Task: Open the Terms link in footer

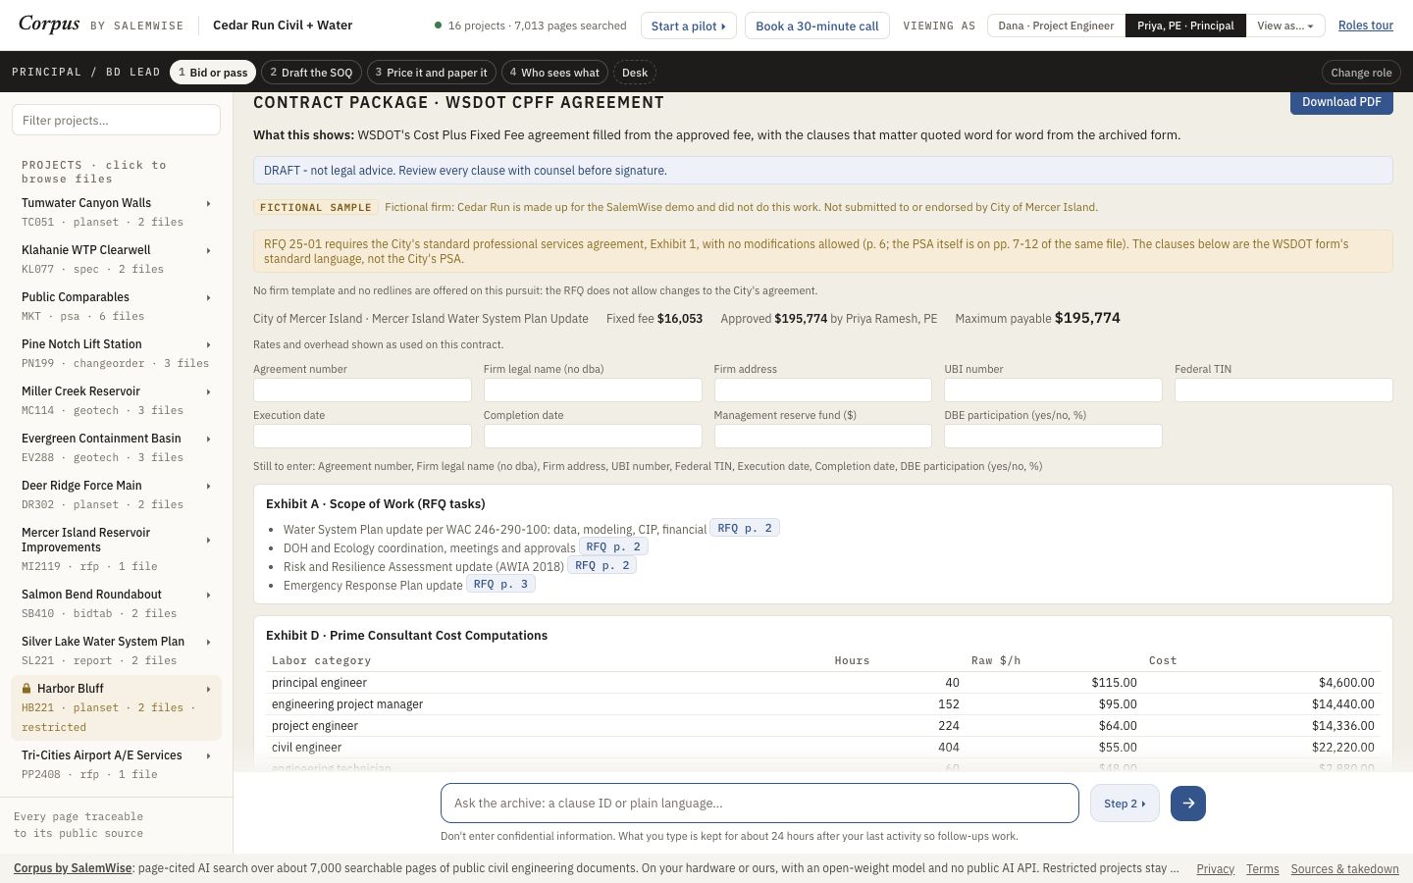Action: point(1262,869)
